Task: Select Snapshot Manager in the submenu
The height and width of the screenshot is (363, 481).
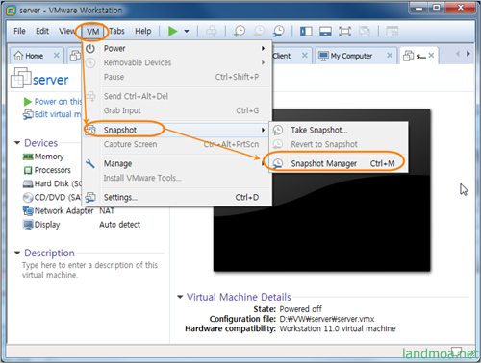Action: pos(339,163)
